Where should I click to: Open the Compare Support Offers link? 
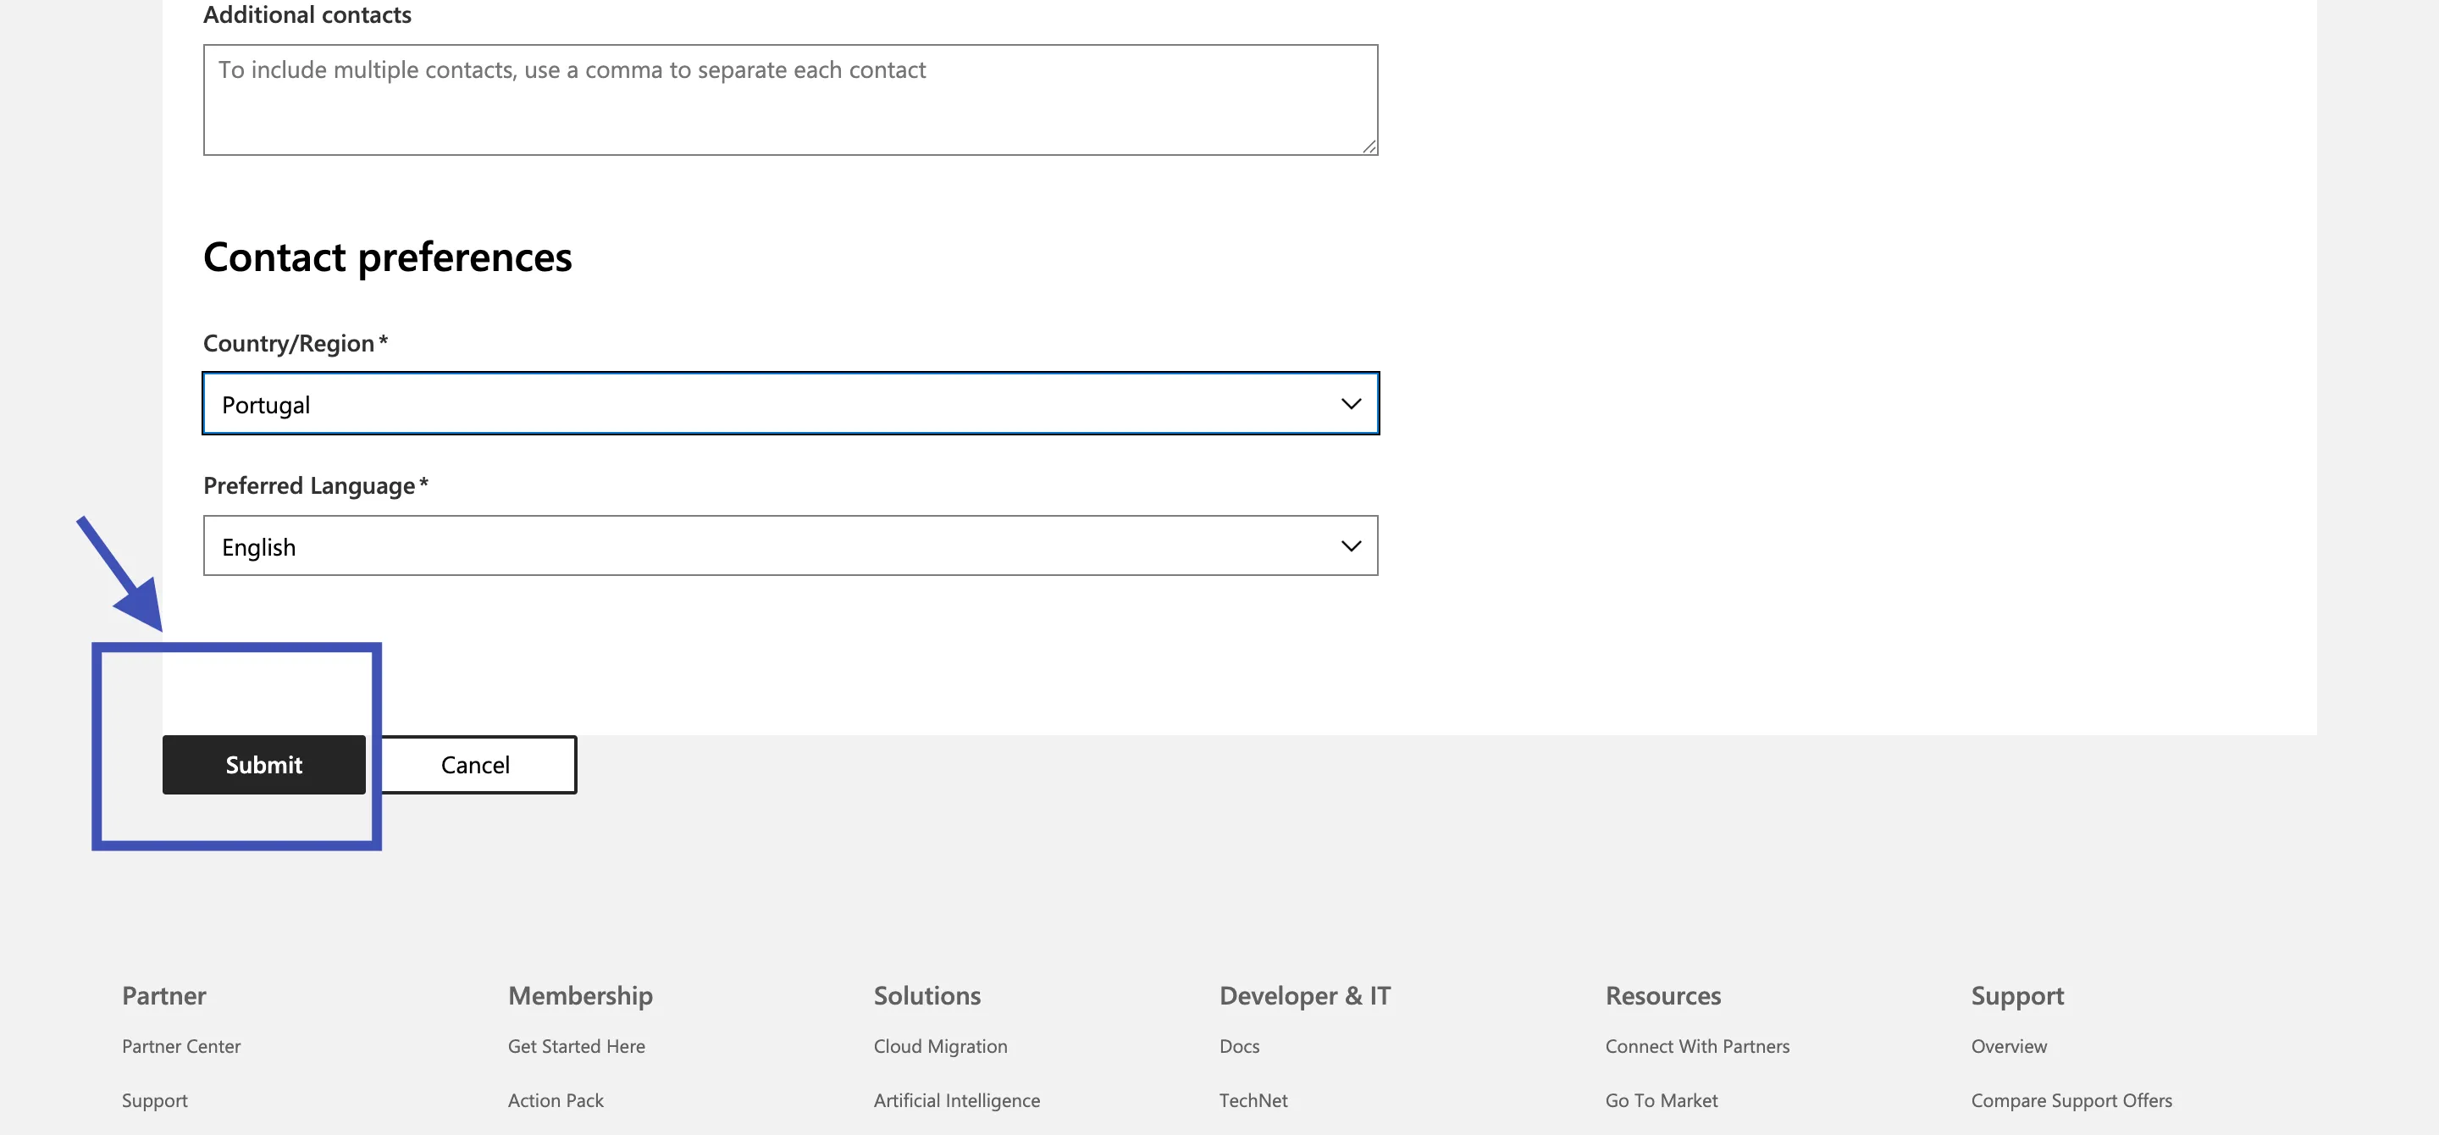2071,1100
